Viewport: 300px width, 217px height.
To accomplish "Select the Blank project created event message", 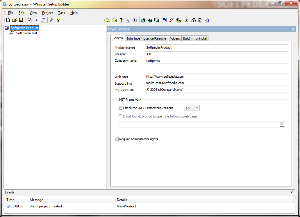I will click(46, 206).
